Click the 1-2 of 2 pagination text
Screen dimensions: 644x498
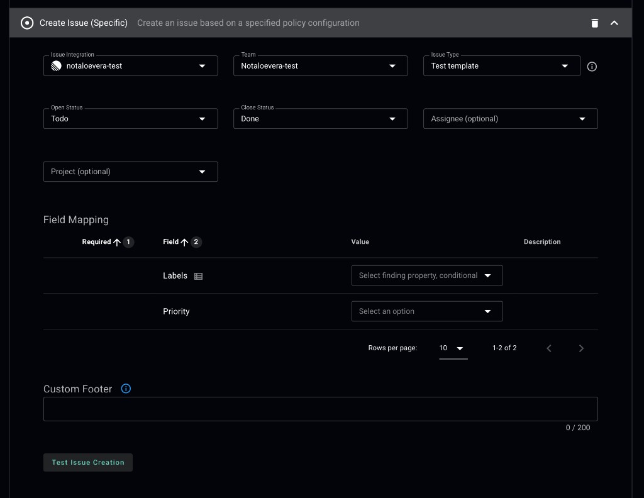(504, 348)
